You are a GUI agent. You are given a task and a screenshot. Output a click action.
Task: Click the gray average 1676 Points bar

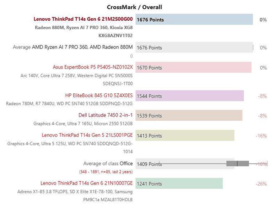click(194, 47)
